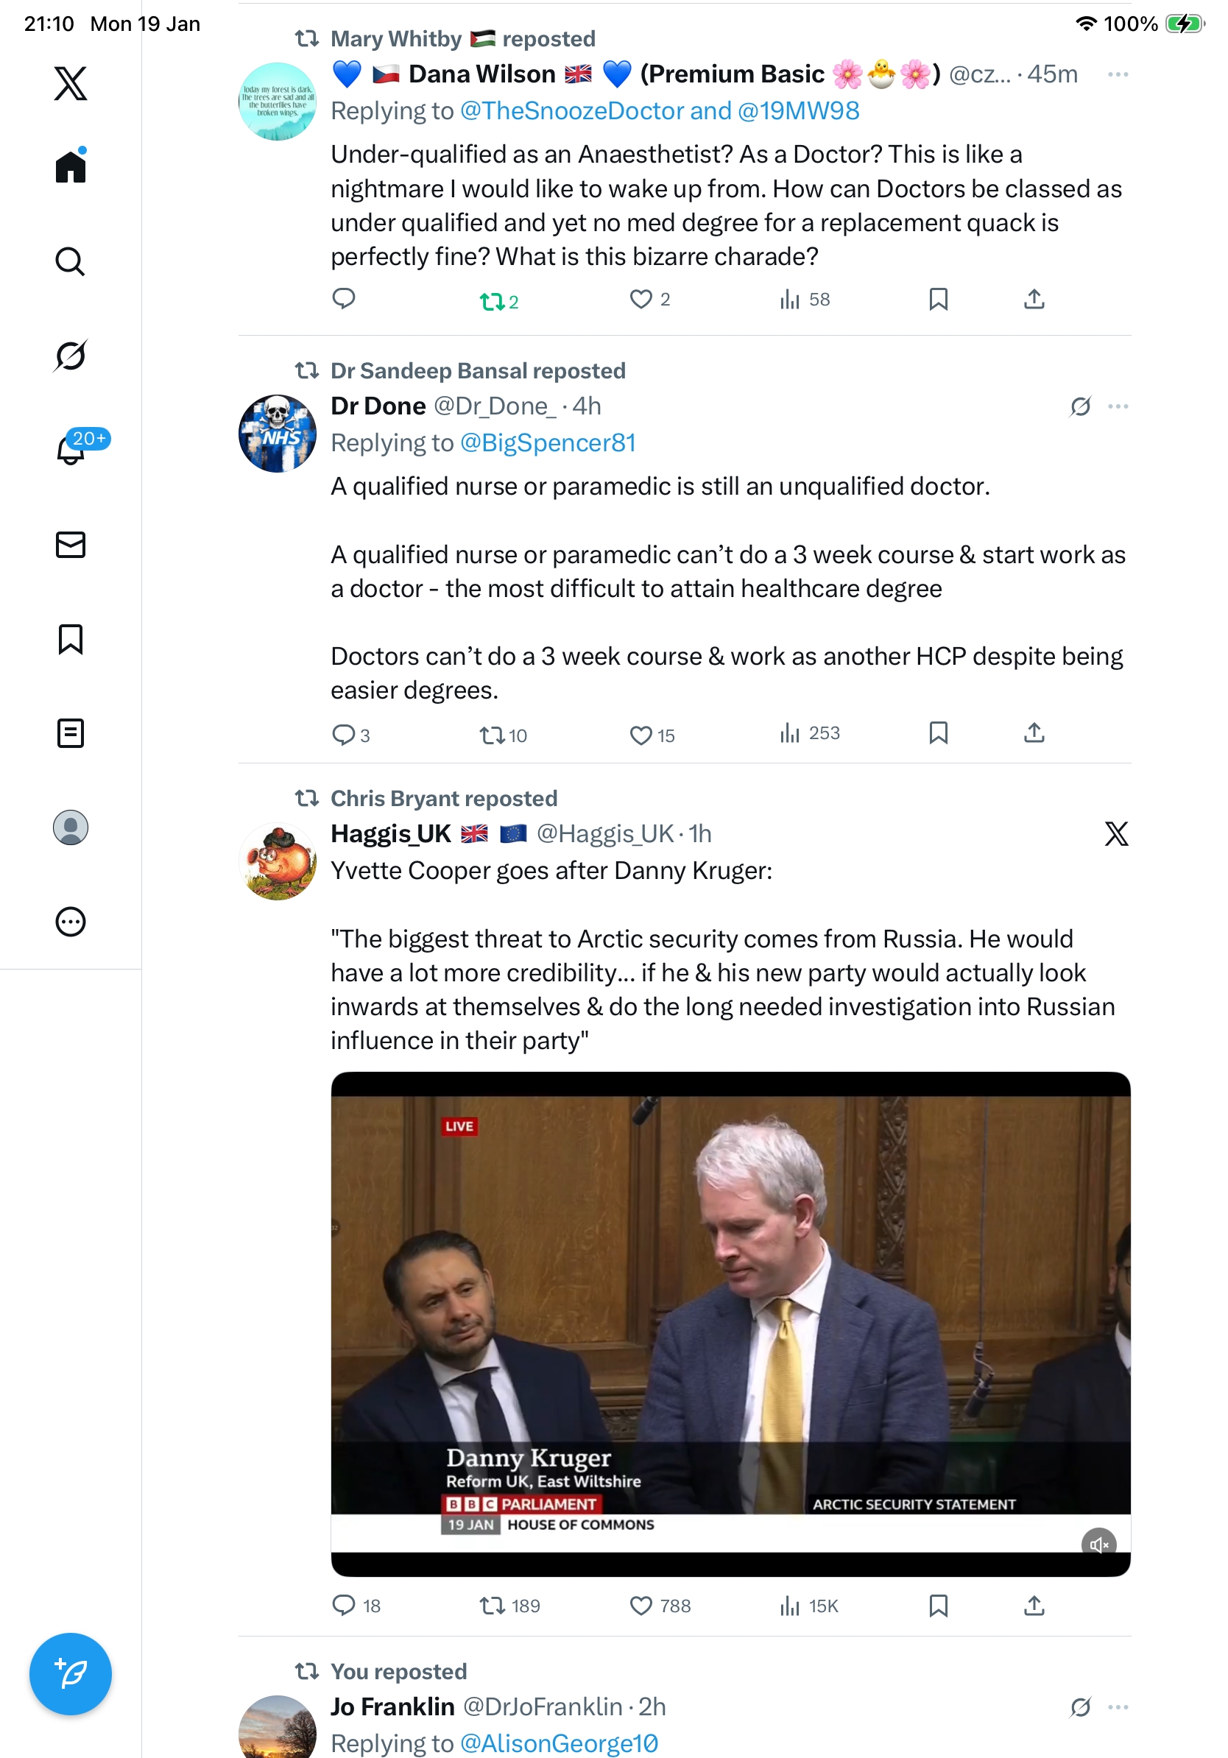Open the Lists icon in sidebar
Screen dimensions: 1228x1758
click(x=70, y=733)
